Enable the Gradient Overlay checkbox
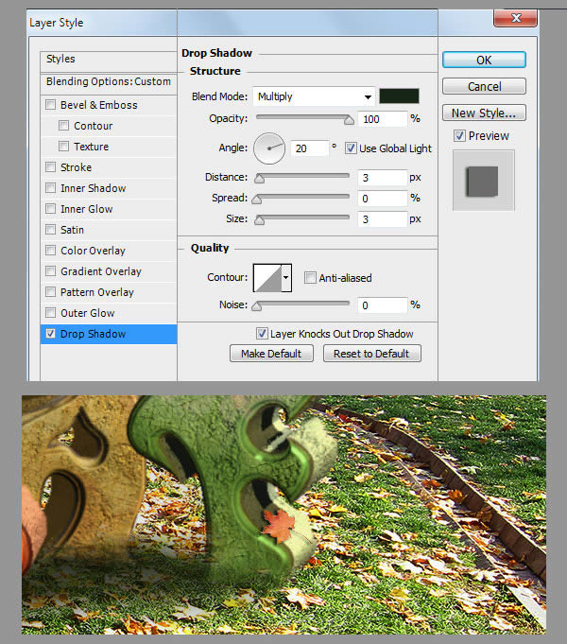This screenshot has width=567, height=644. pos(50,271)
